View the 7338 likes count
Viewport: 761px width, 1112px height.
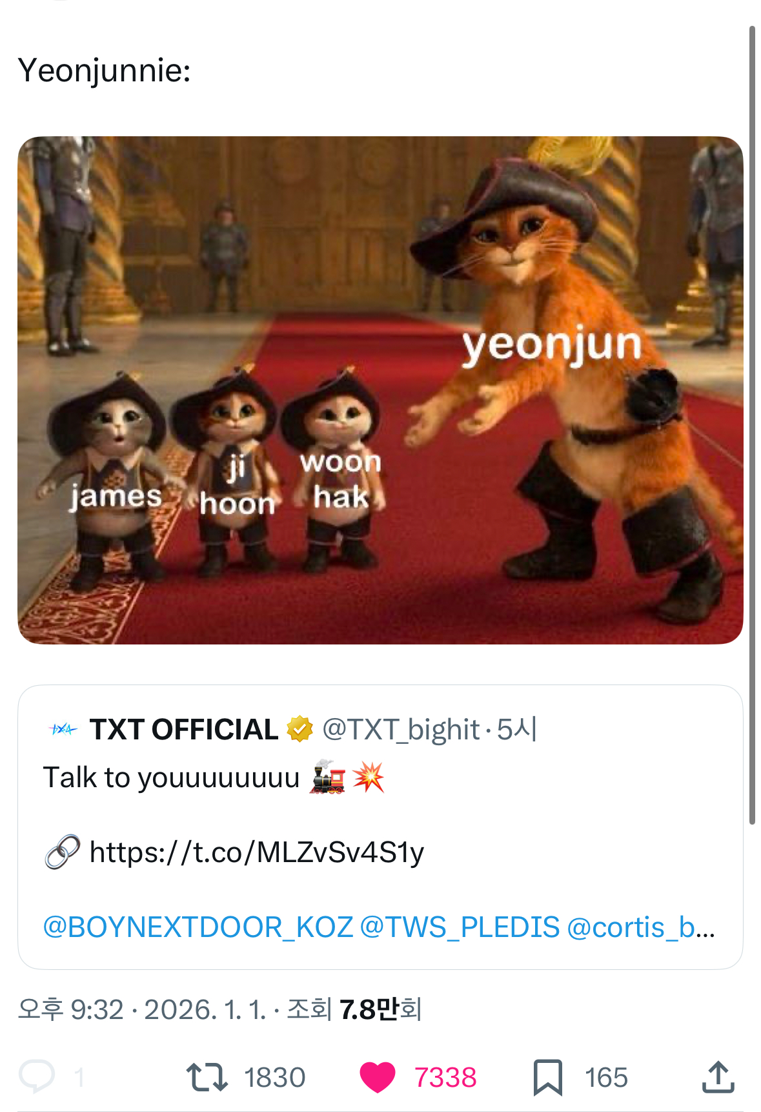coord(445,1077)
